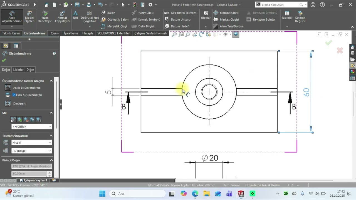Switch to the Çizim tab
The height and width of the screenshot is (200, 356).
[x=55, y=33]
